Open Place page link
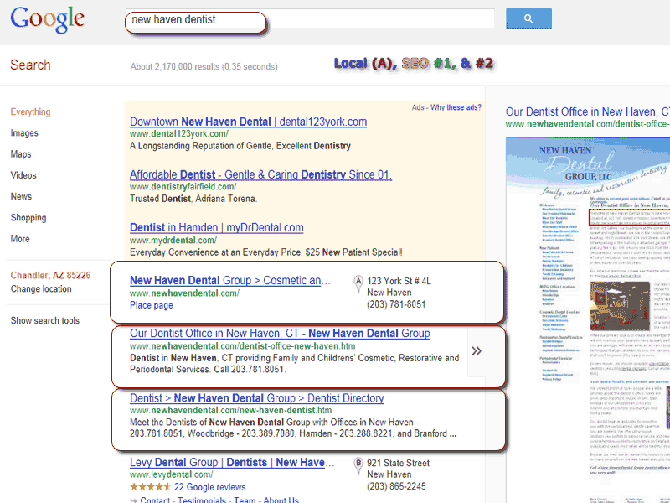 152,305
